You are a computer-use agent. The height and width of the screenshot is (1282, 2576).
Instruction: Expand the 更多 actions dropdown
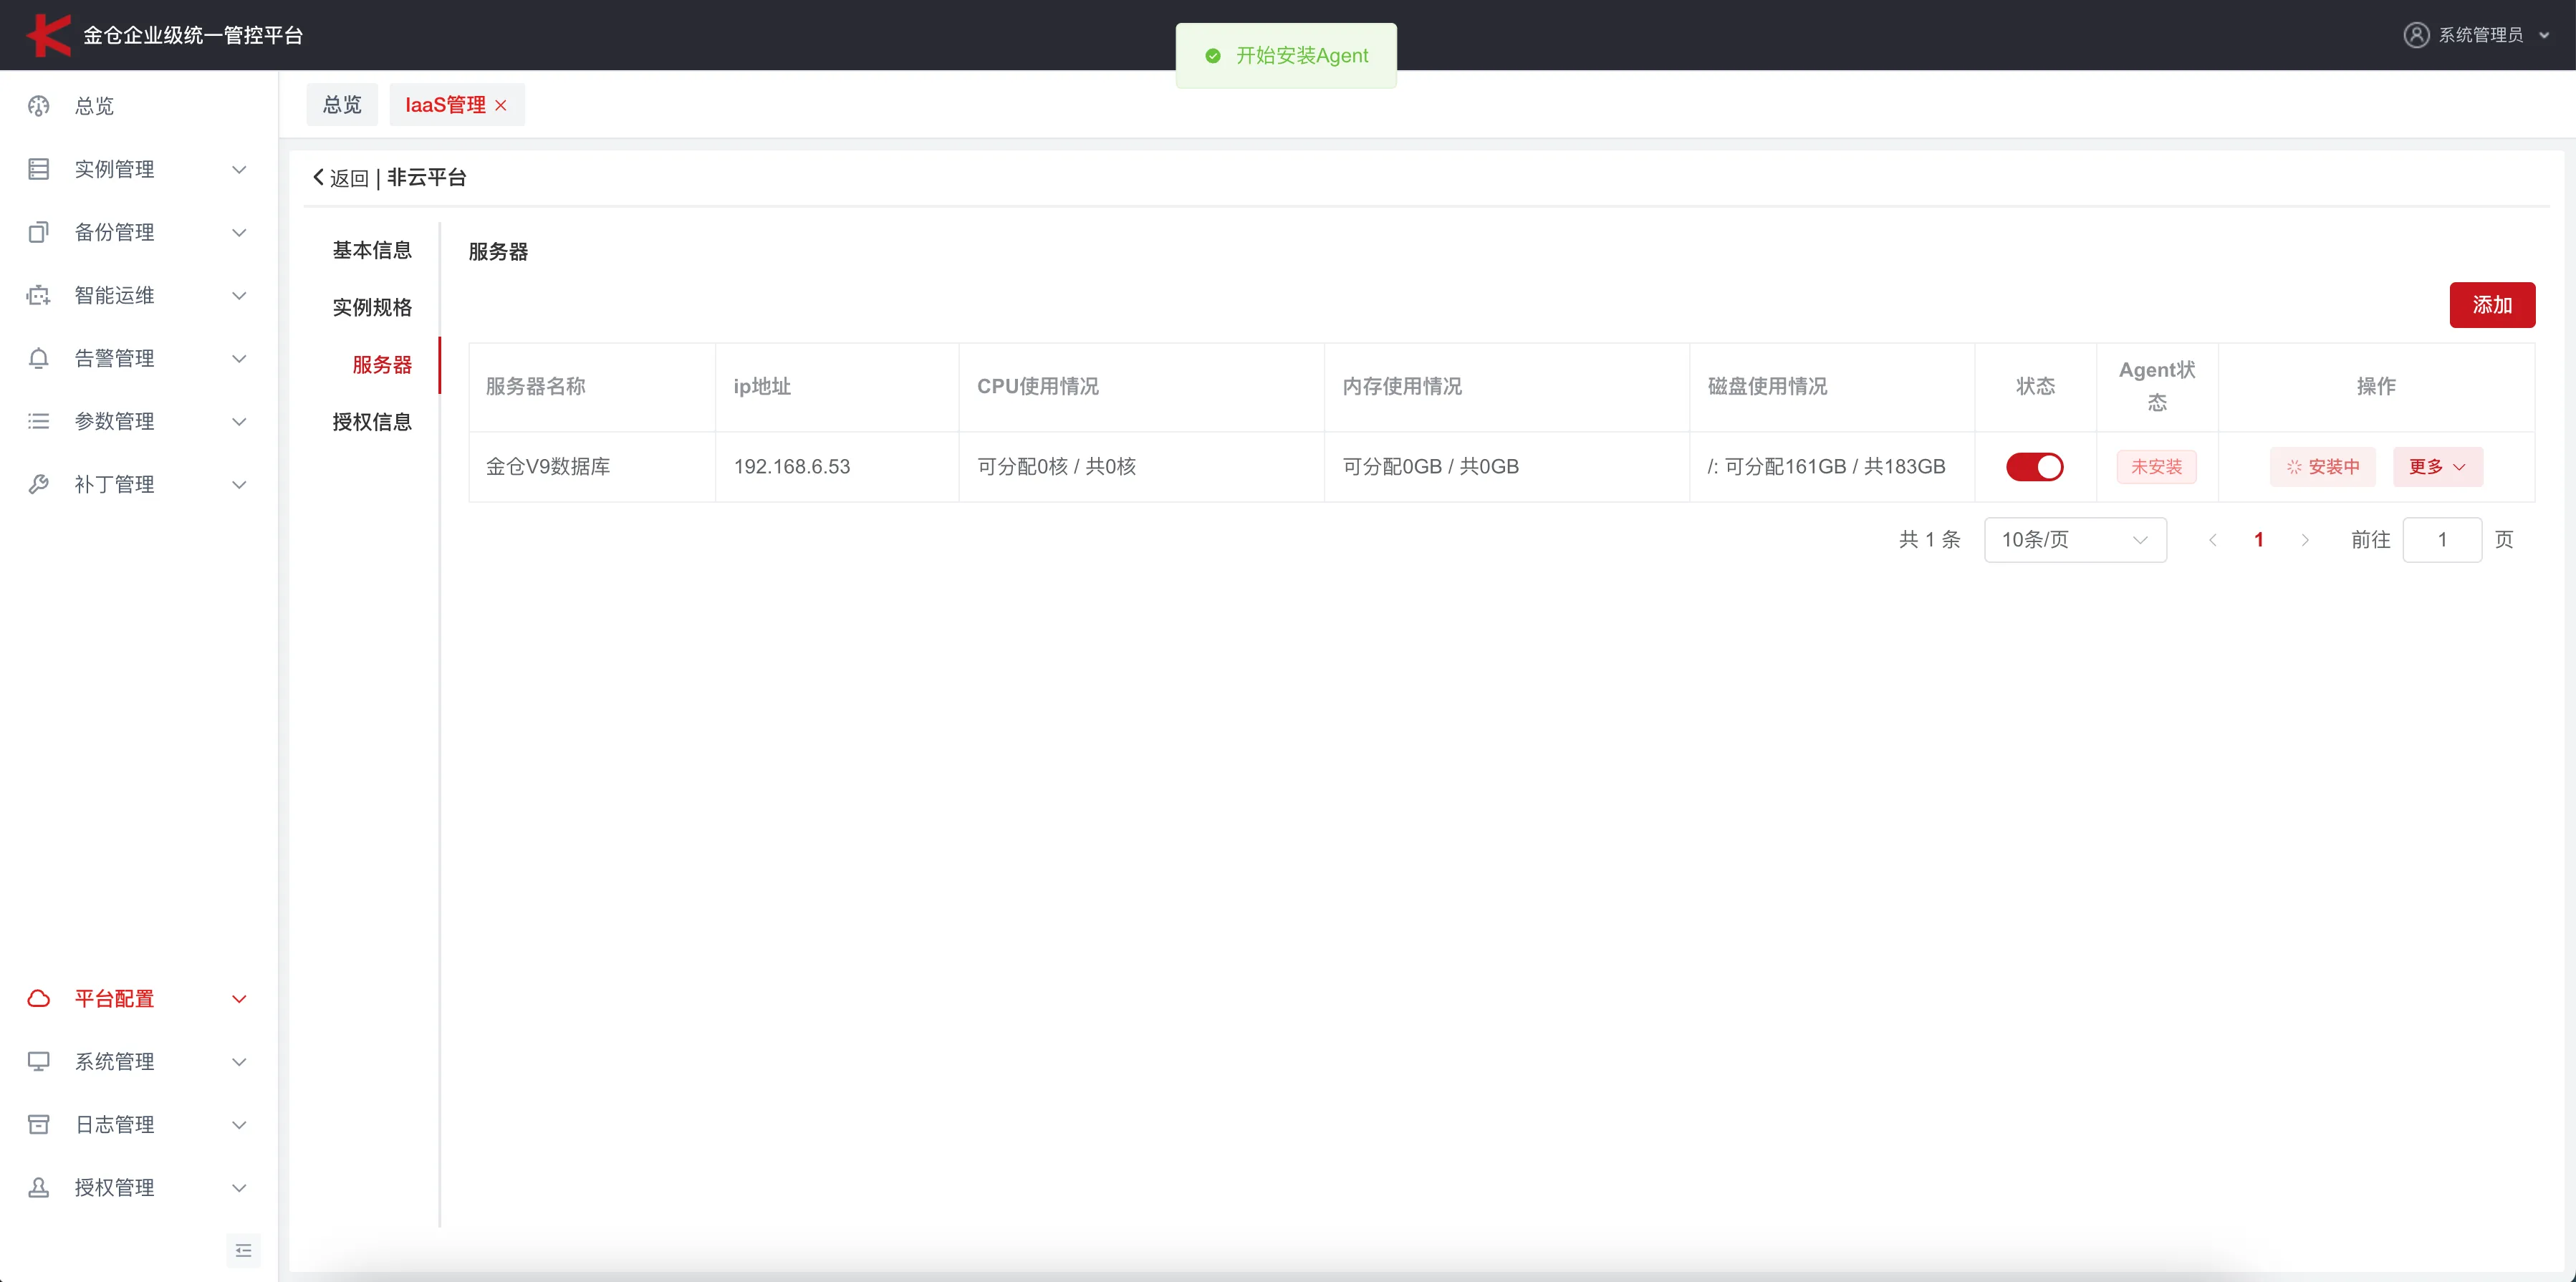click(2437, 466)
